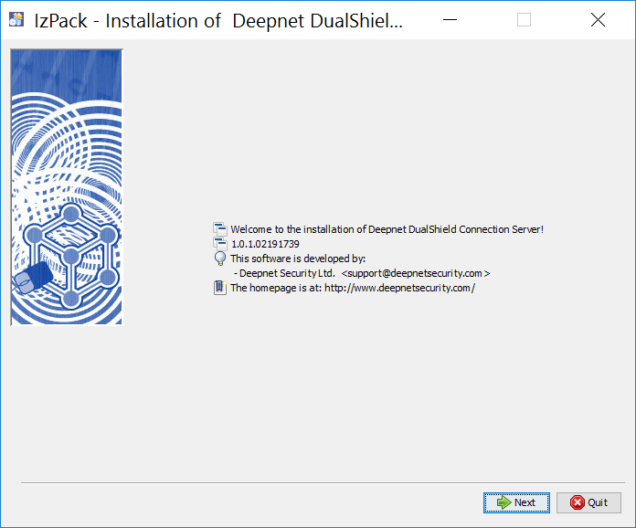Close the installer window
The width and height of the screenshot is (636, 528).
click(598, 20)
